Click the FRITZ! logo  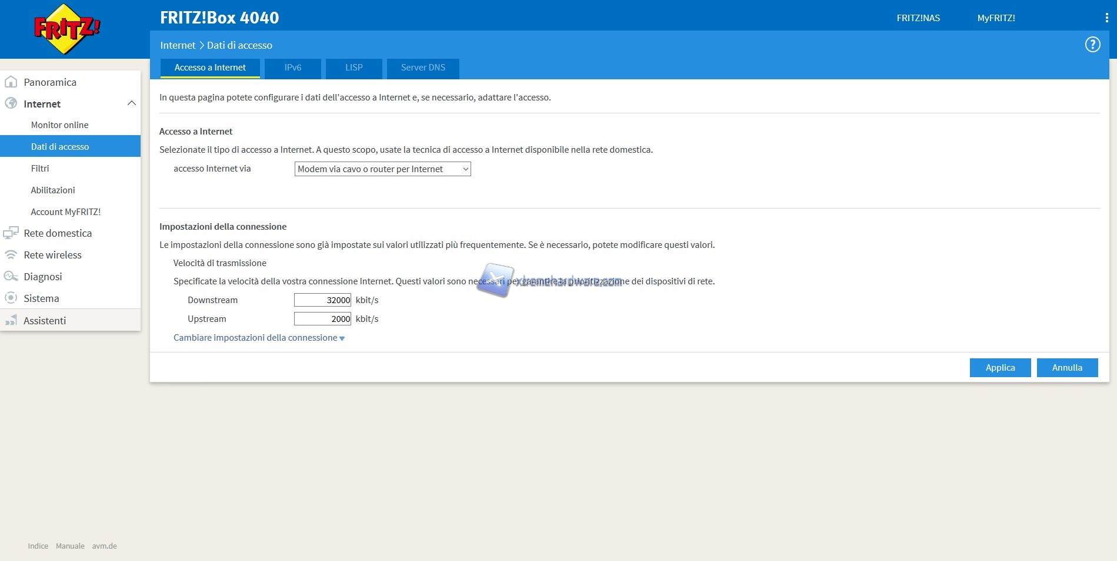click(x=67, y=29)
